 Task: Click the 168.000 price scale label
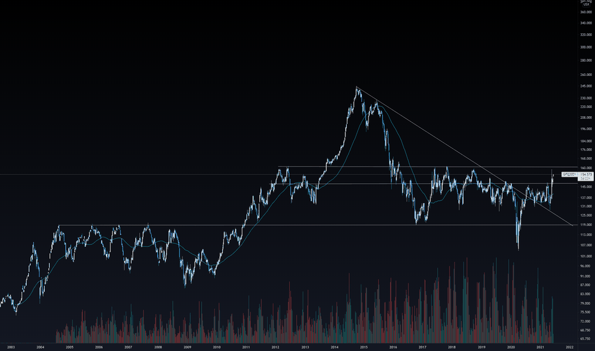click(x=586, y=159)
